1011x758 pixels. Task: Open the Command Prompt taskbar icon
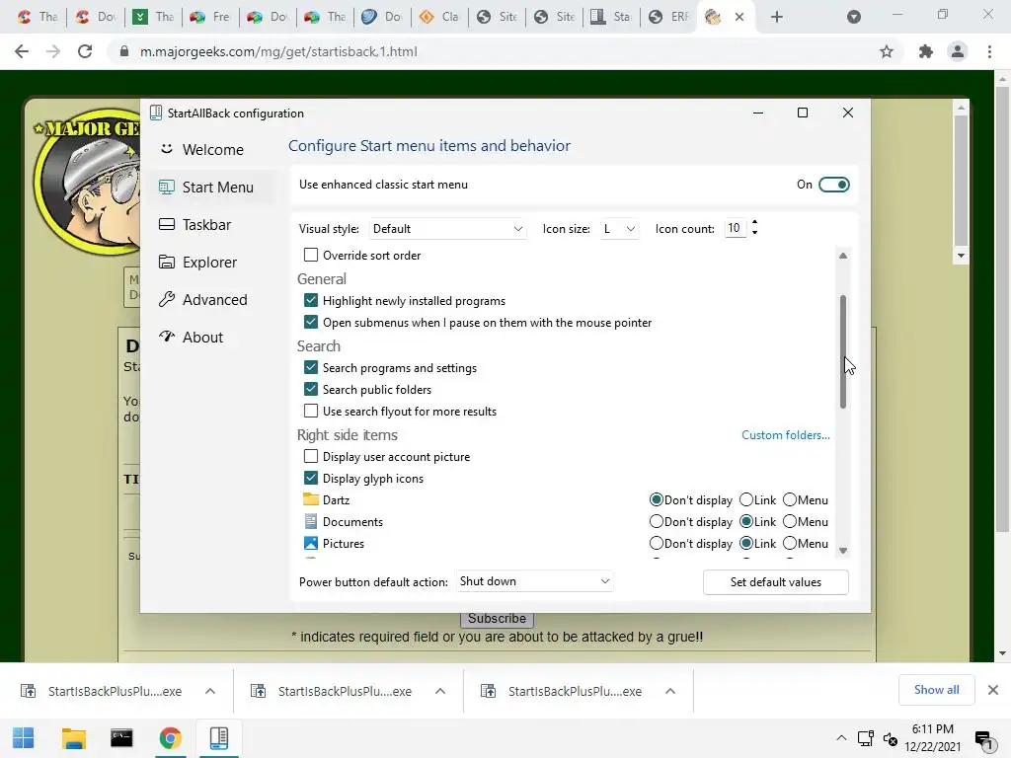121,738
